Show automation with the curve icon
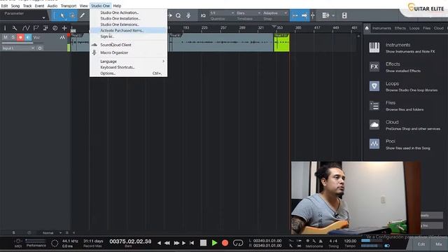 (x=26, y=28)
